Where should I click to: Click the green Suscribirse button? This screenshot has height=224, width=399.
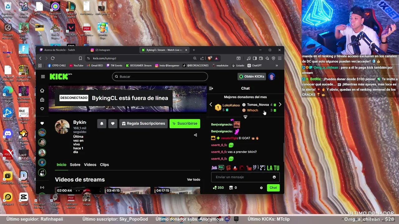tap(185, 124)
